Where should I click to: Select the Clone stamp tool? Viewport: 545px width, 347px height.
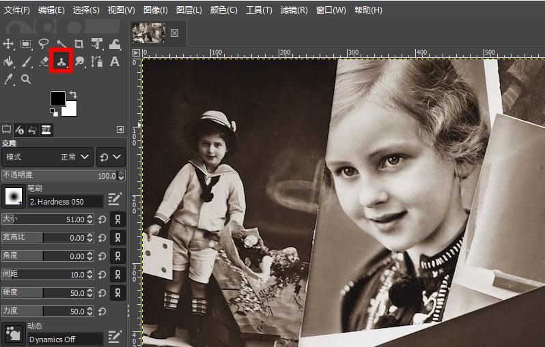tap(61, 61)
